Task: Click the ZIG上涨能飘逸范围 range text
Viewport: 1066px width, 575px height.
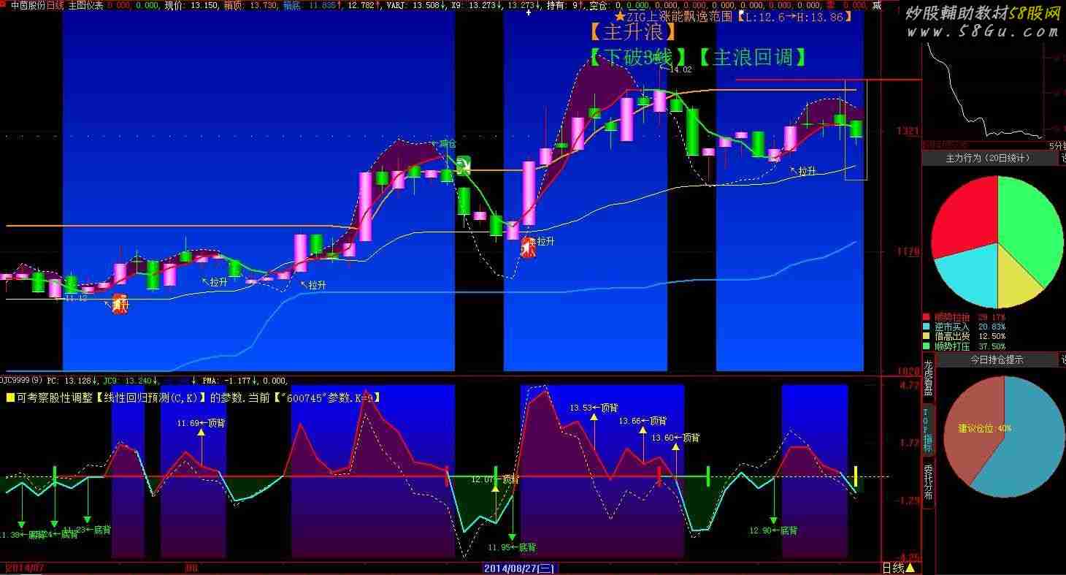Action: (679, 16)
